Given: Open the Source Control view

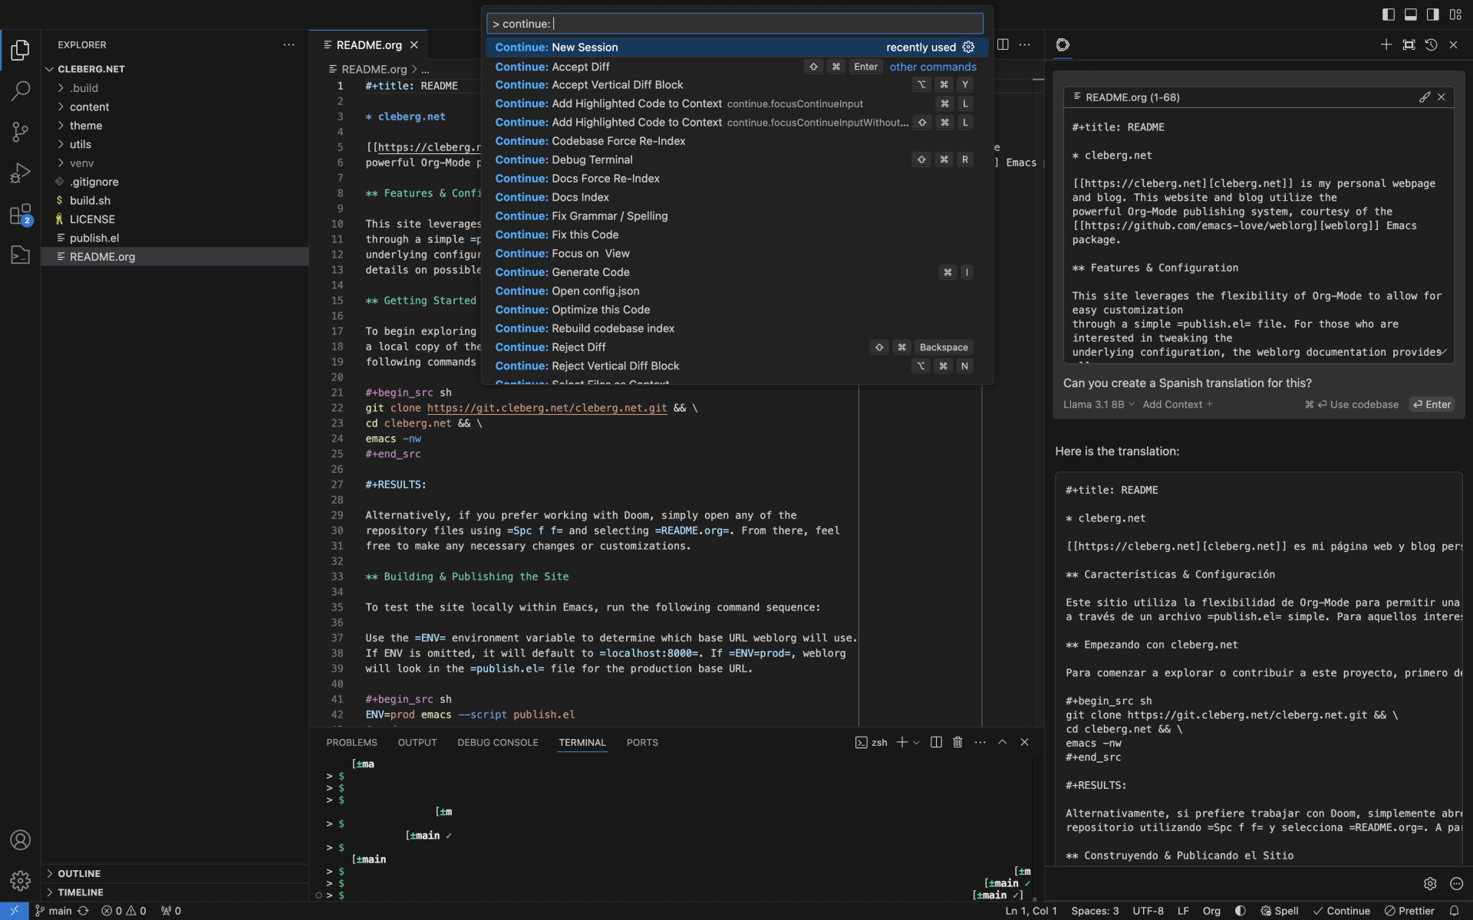Looking at the screenshot, I should tap(19, 132).
